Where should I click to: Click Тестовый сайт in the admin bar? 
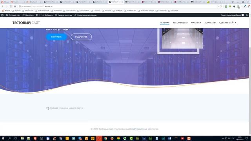(x=13, y=15)
